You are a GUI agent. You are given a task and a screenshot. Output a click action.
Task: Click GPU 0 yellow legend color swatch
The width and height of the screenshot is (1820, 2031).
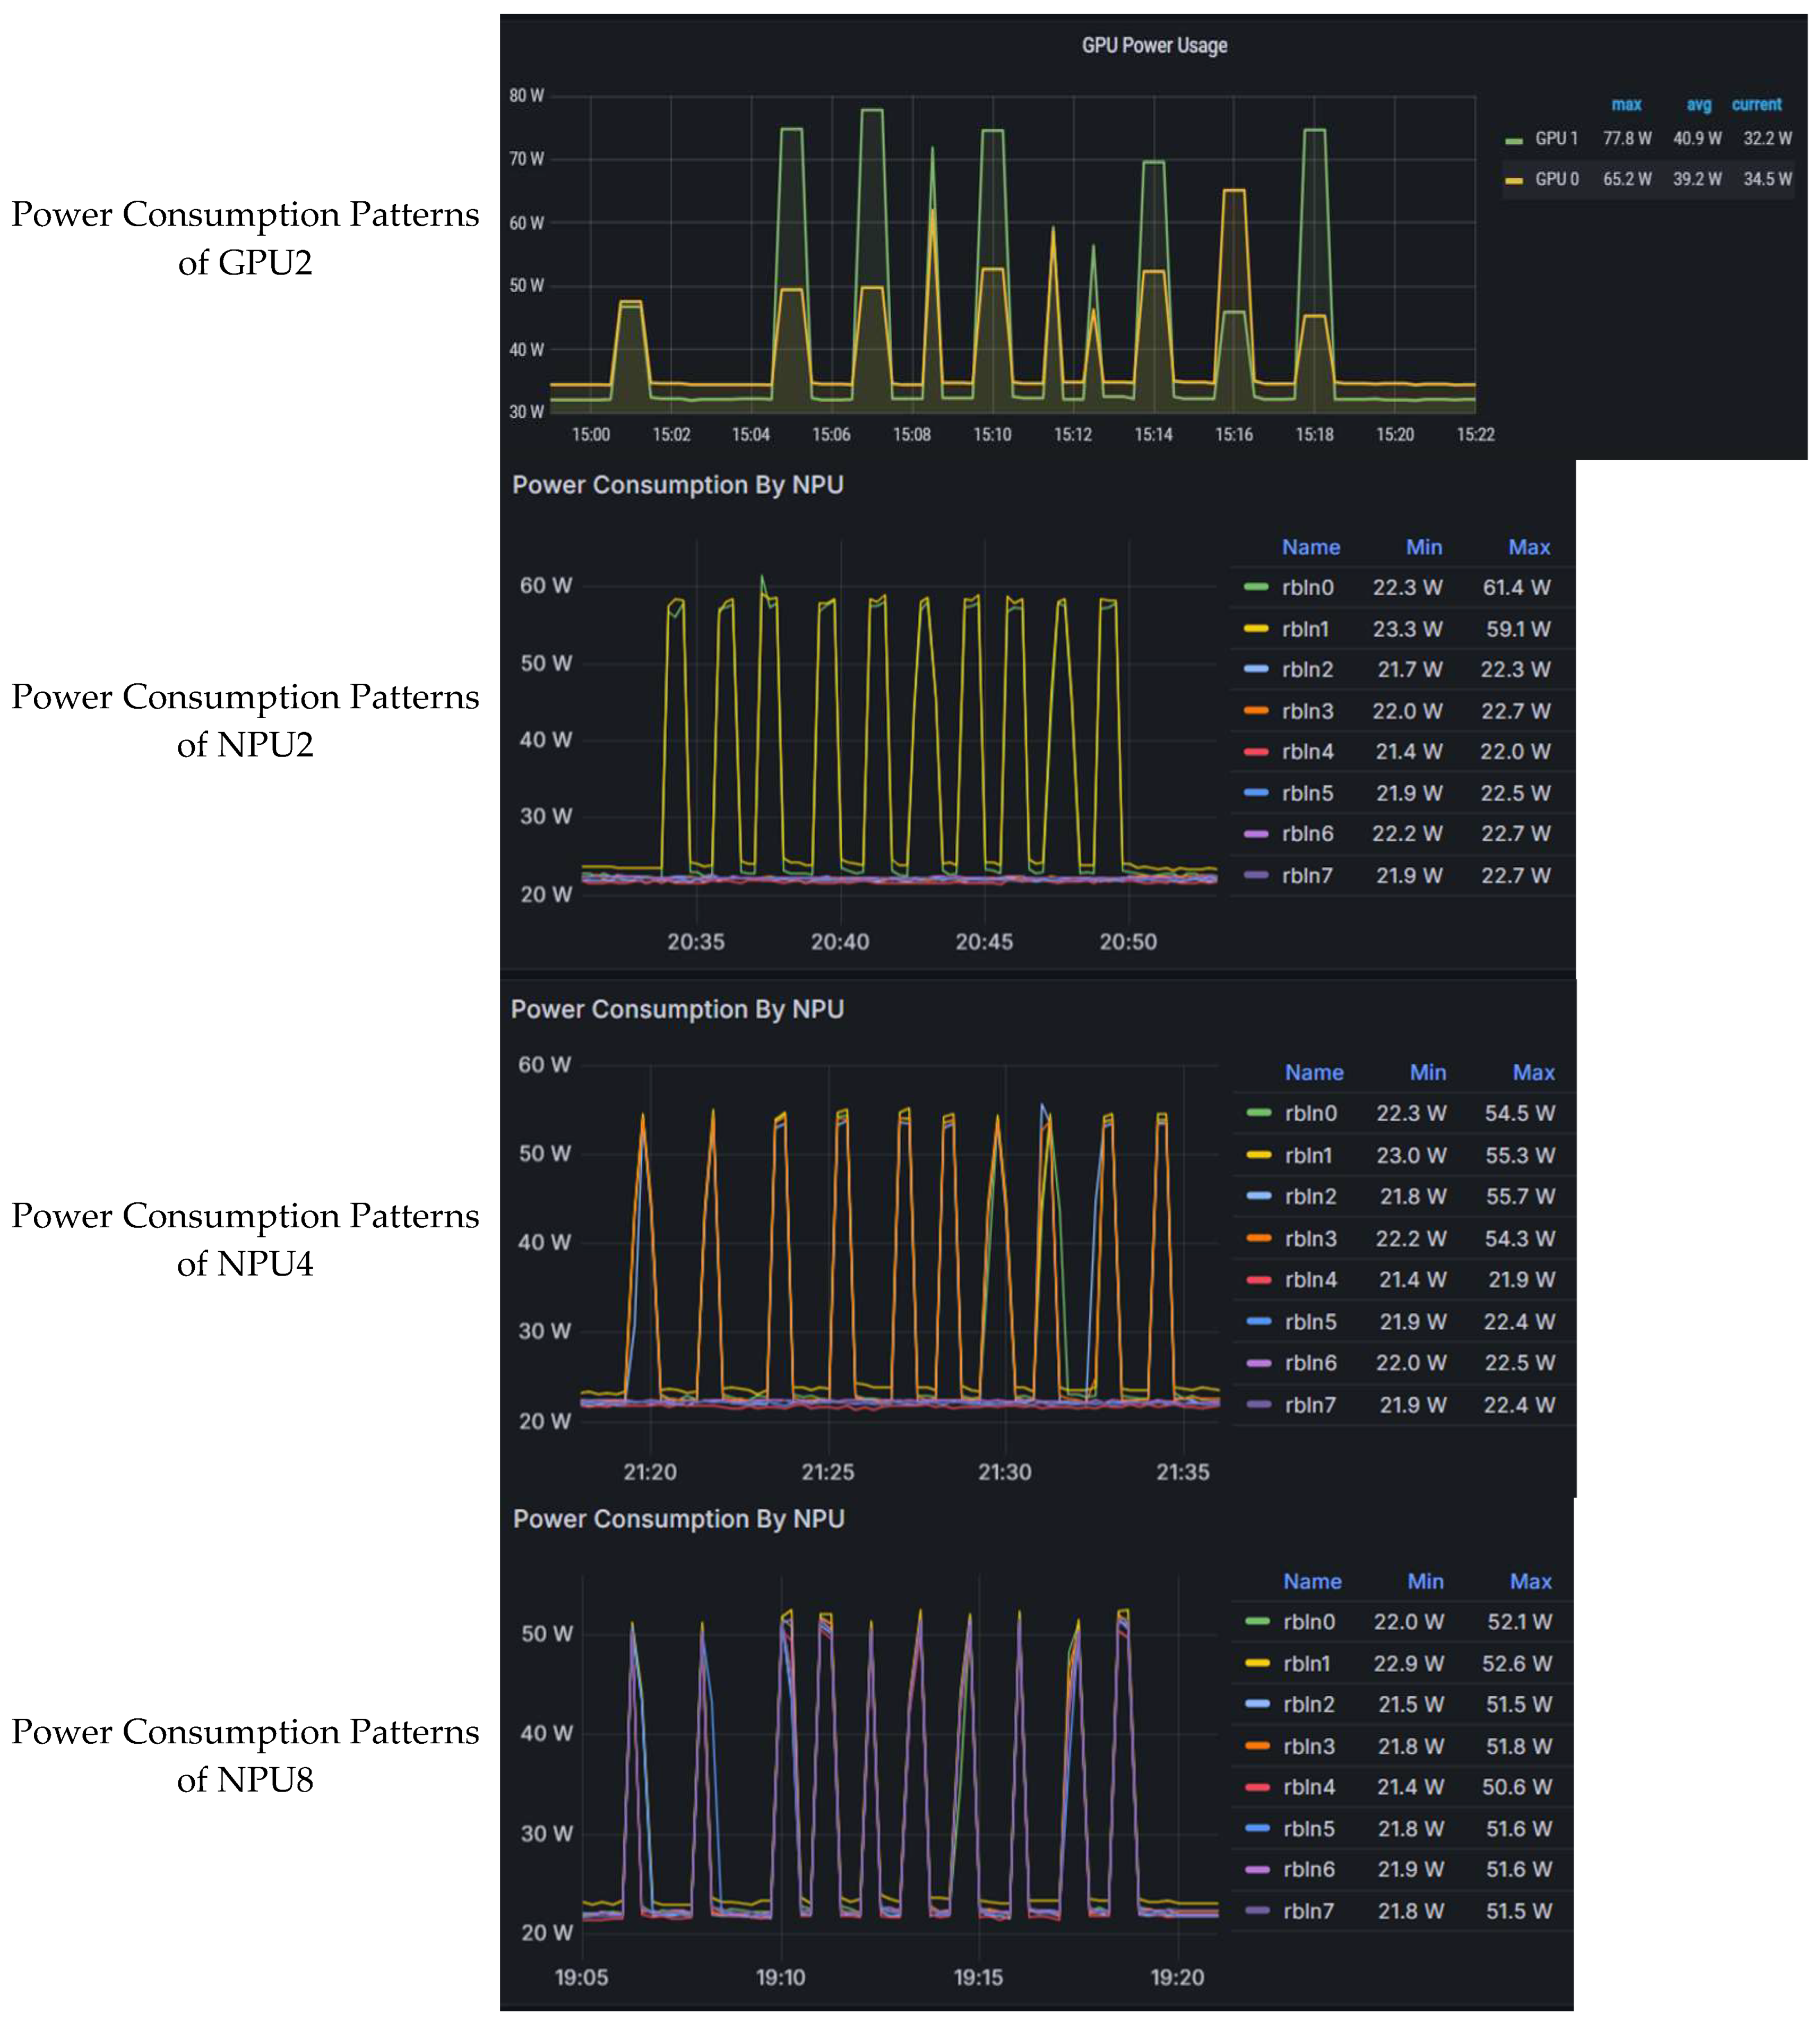click(x=1513, y=180)
